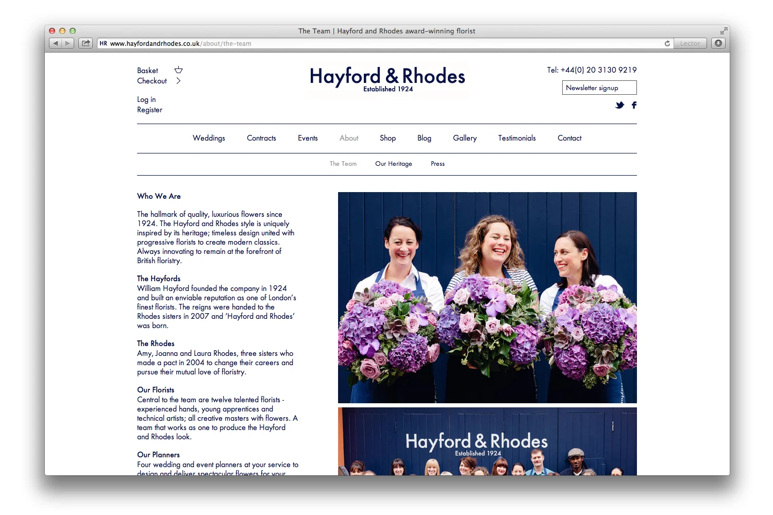This screenshot has width=773, height=515.
Task: Click the Newsletter signup button
Action: (x=599, y=88)
